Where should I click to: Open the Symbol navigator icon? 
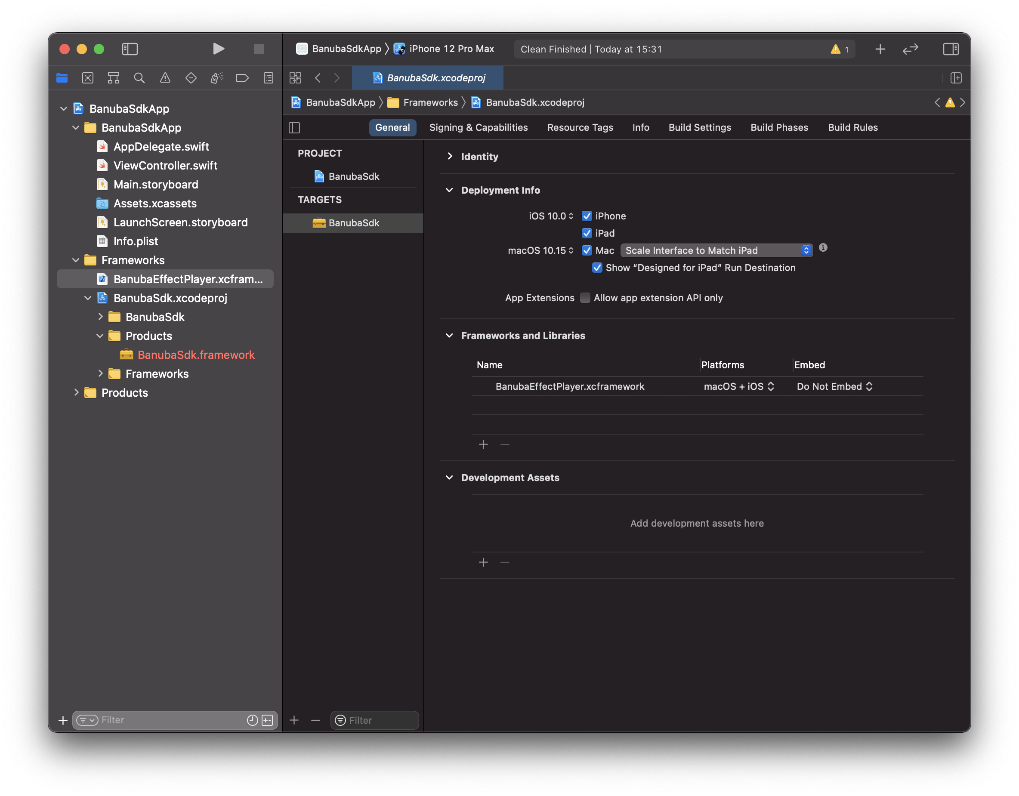pyautogui.click(x=113, y=78)
